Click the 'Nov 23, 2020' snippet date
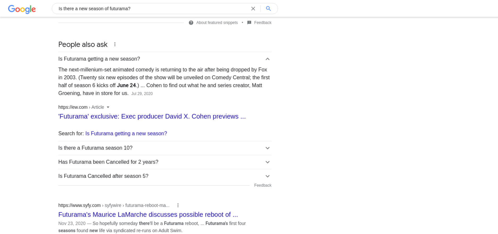This screenshot has height=234, width=498. pyautogui.click(x=72, y=224)
